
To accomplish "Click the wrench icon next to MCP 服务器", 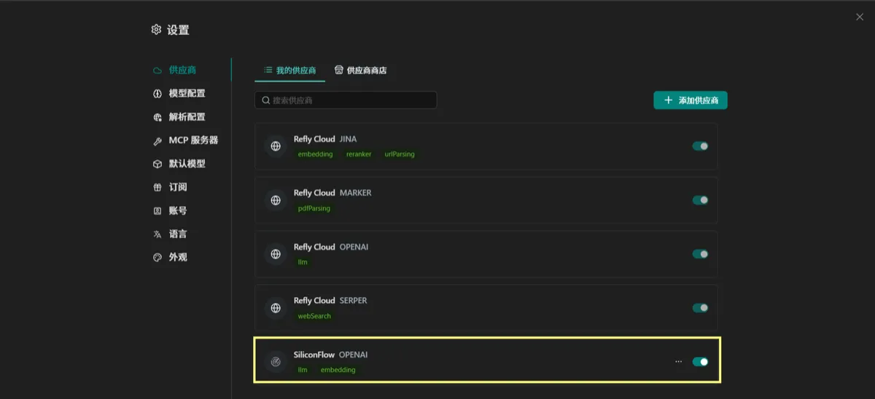I will pyautogui.click(x=157, y=141).
